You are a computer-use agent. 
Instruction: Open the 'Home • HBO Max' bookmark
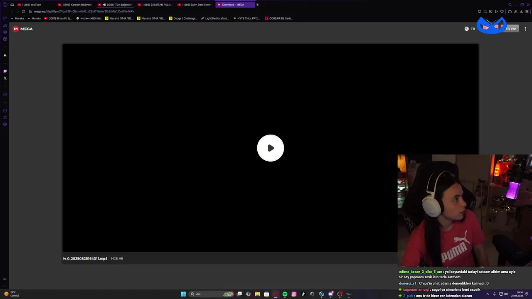click(x=89, y=18)
